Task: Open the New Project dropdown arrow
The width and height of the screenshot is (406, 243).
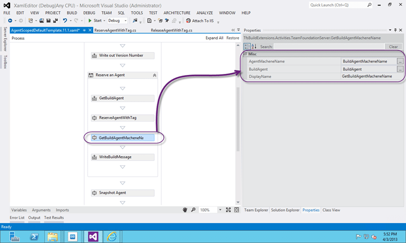Action: tap(36, 21)
